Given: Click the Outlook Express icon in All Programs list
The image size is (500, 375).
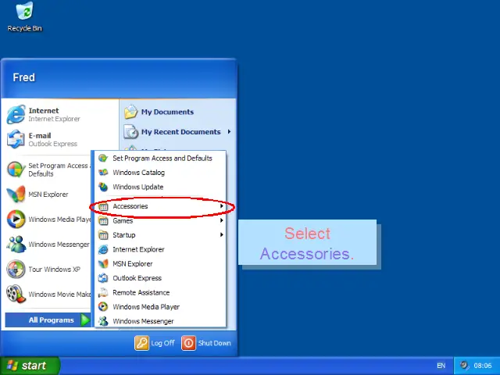Looking at the screenshot, I should tap(103, 278).
